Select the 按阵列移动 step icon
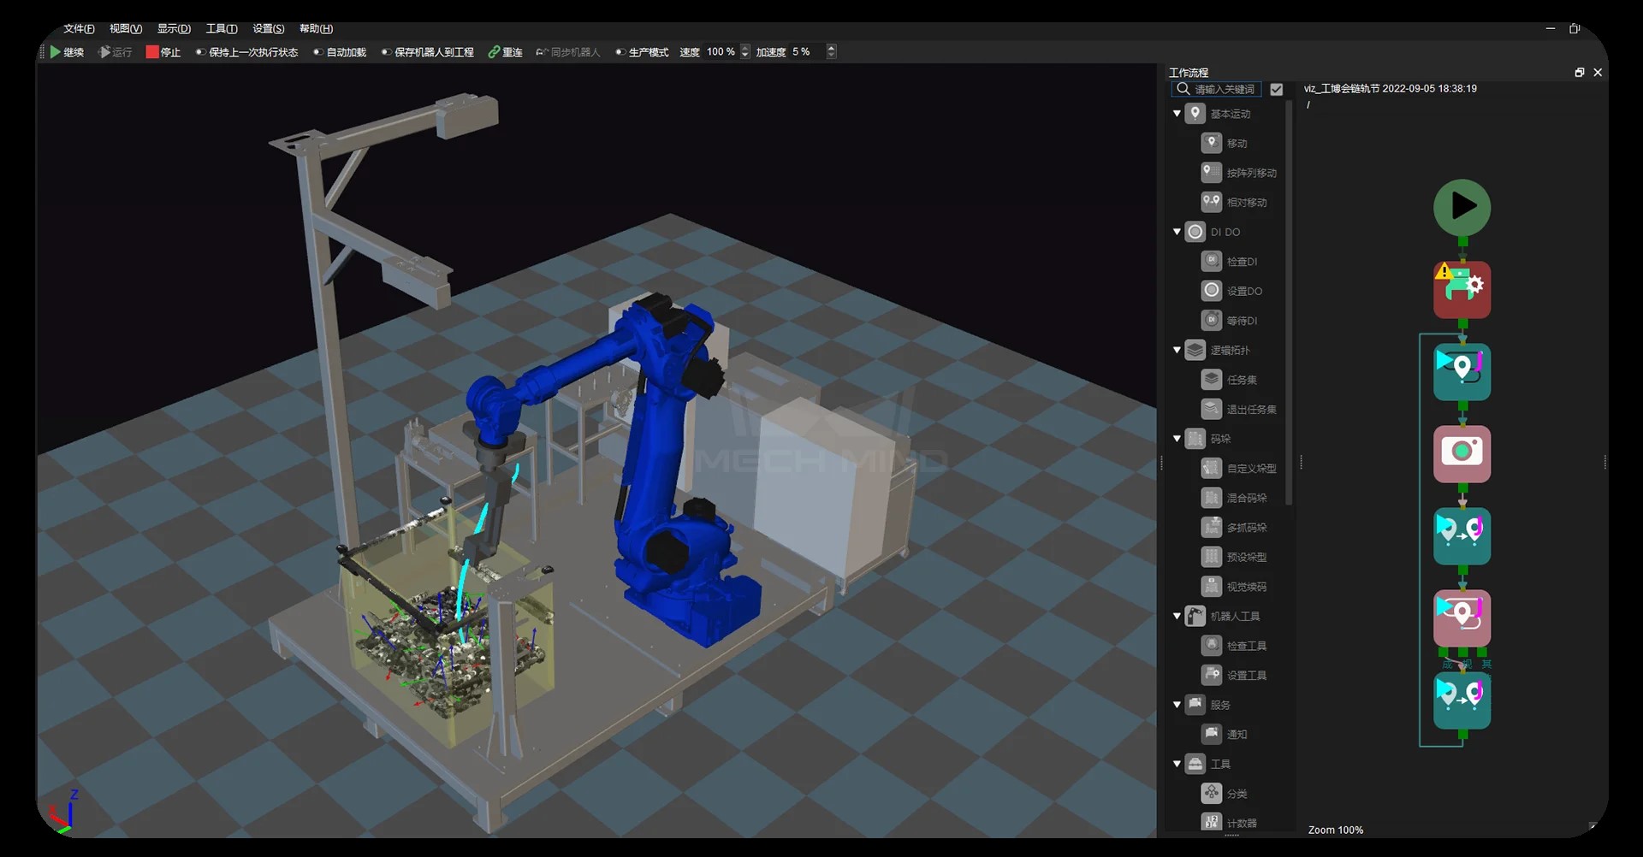This screenshot has width=1643, height=857. click(x=1211, y=173)
